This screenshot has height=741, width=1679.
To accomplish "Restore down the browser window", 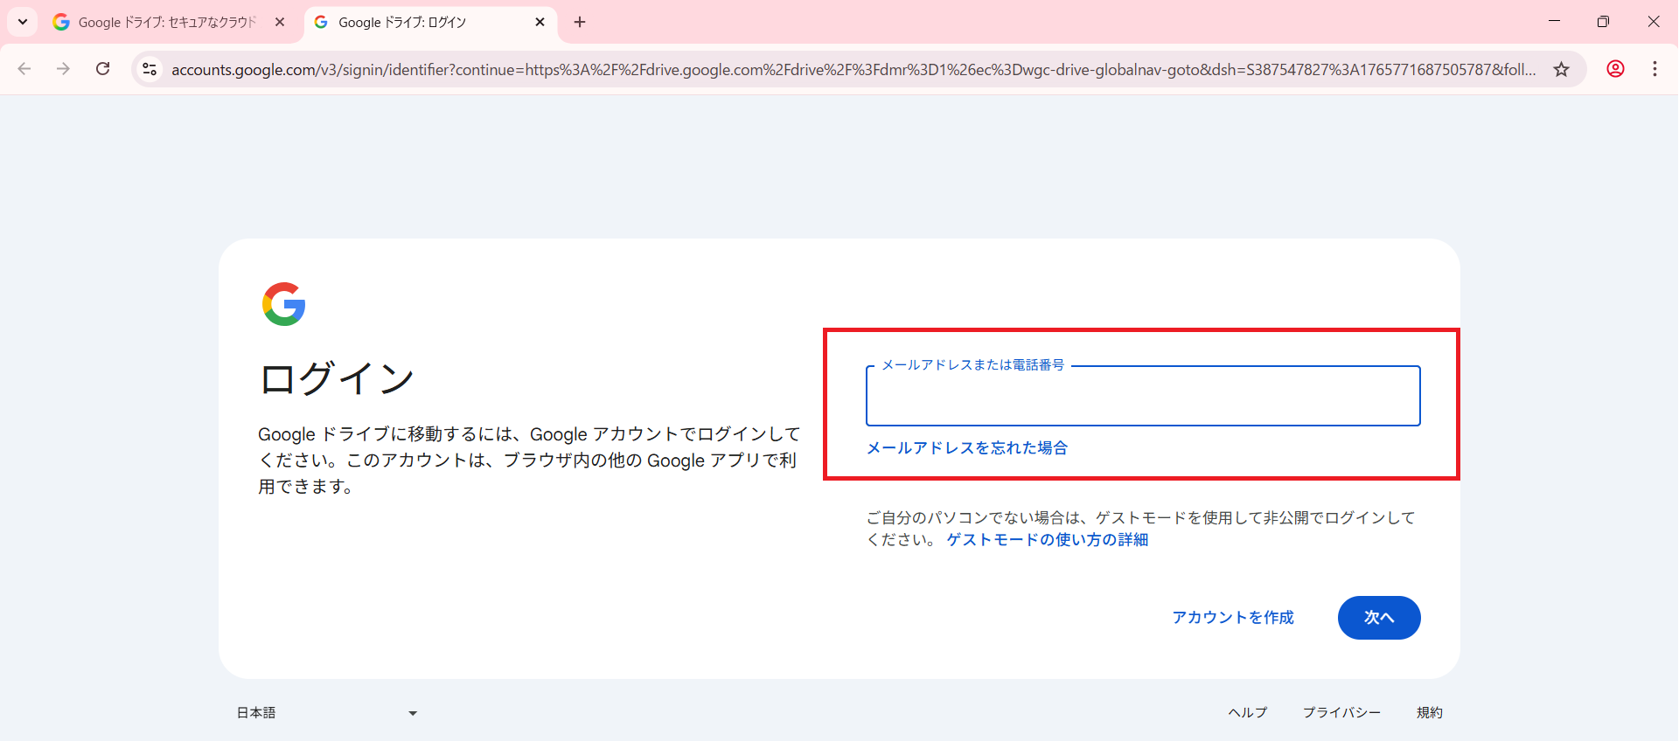I will (x=1603, y=22).
